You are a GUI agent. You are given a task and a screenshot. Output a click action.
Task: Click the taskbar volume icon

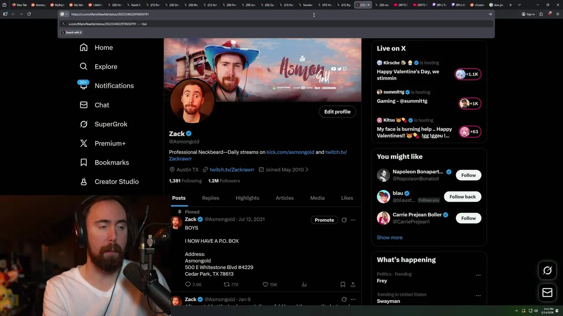pyautogui.click(x=536, y=311)
